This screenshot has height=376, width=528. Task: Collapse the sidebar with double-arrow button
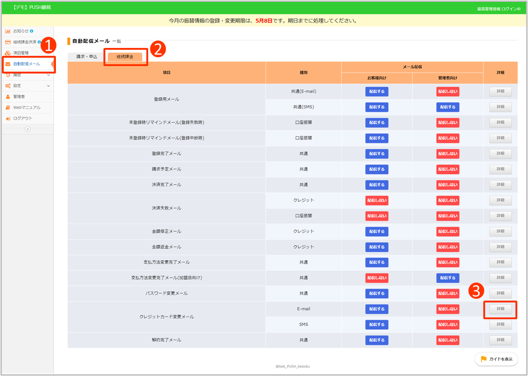coord(27,129)
